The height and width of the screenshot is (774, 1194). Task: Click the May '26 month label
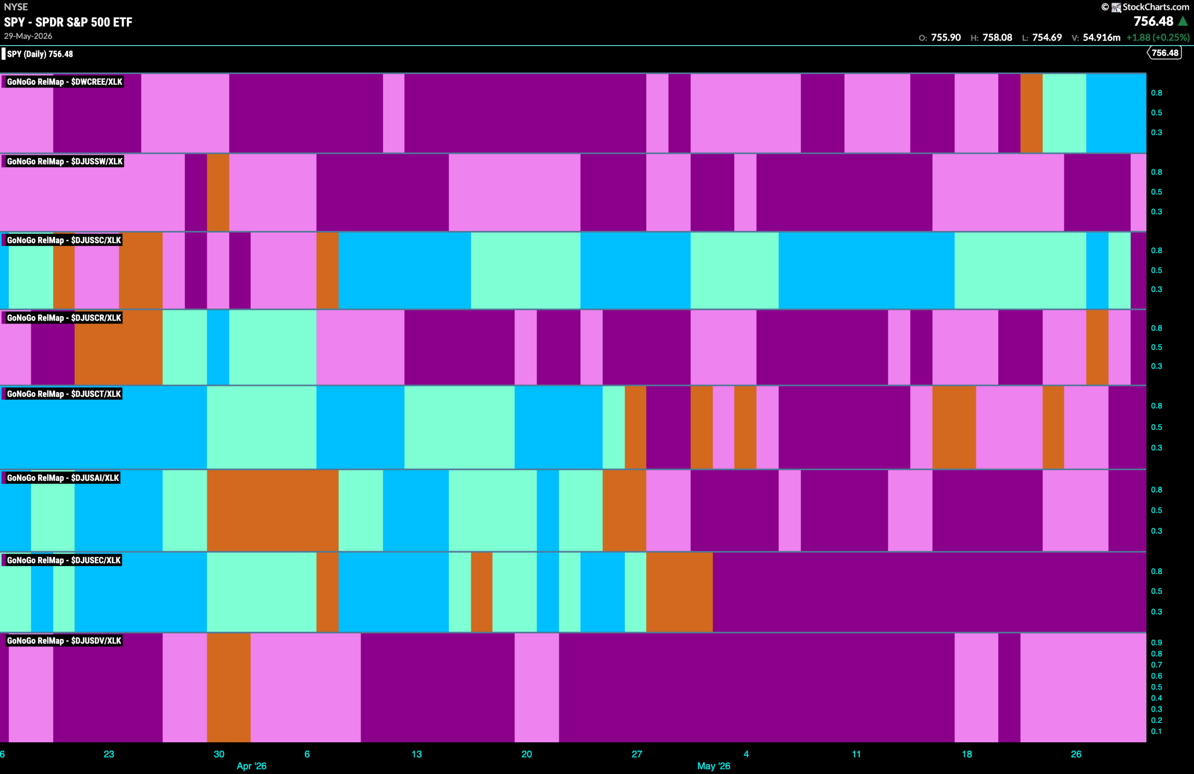714,766
